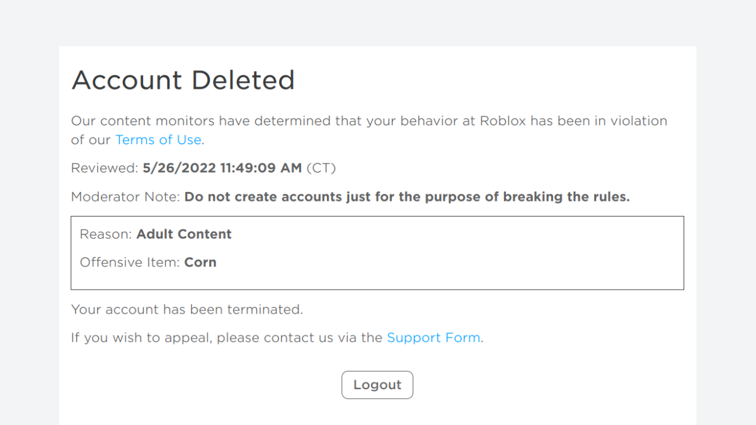Click the 'Your account has been terminated.' text
756x425 pixels.
pyautogui.click(x=187, y=310)
